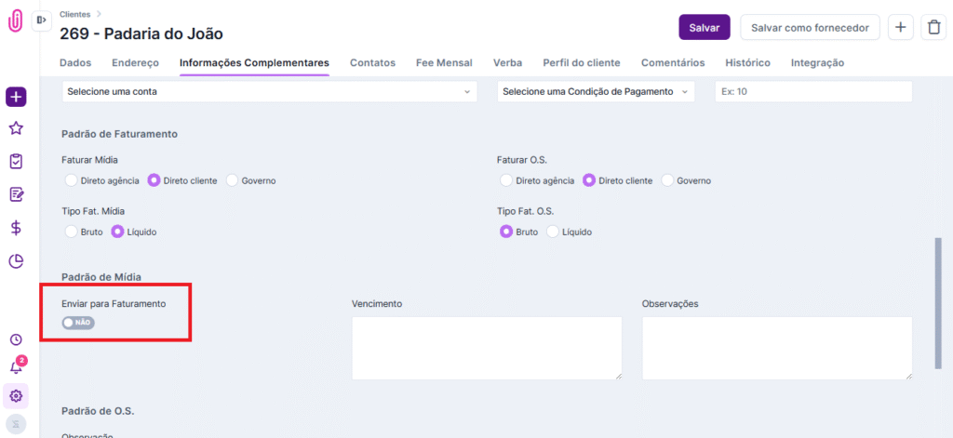Open the notifications bell icon

coord(16,367)
